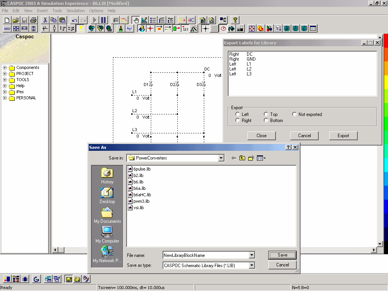Click Cancel in the Save As dialog

282,265
